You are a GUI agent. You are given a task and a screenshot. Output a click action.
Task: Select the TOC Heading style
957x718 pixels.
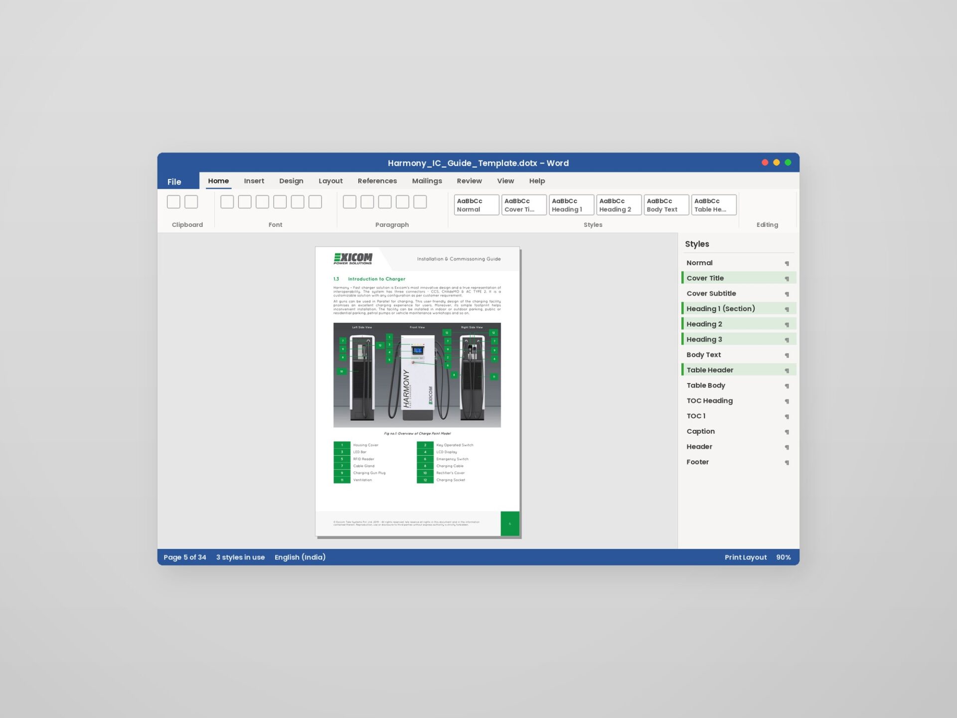[739, 400]
